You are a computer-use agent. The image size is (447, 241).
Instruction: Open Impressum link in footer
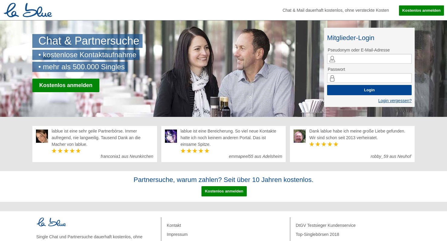177,234
